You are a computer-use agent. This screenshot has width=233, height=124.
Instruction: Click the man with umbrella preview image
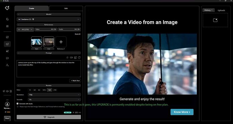[x=142, y=64]
